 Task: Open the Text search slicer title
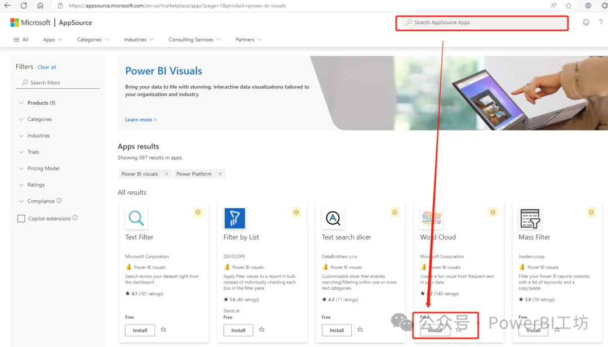[x=346, y=237]
